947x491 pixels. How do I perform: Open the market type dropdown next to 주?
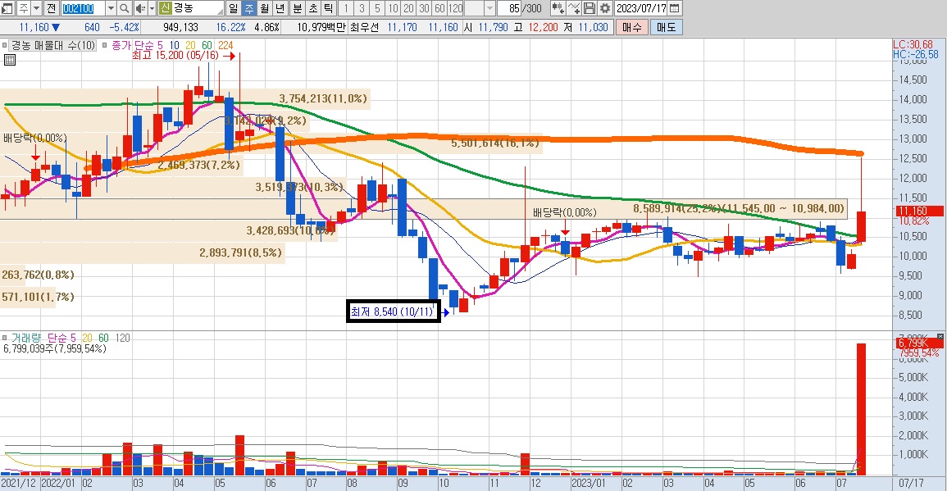(x=36, y=8)
